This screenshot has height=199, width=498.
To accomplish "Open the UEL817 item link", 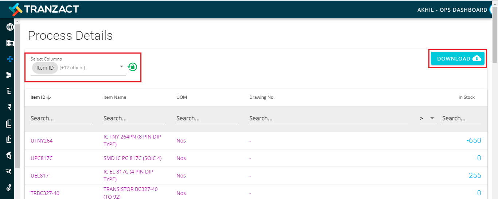I will 39,176.
